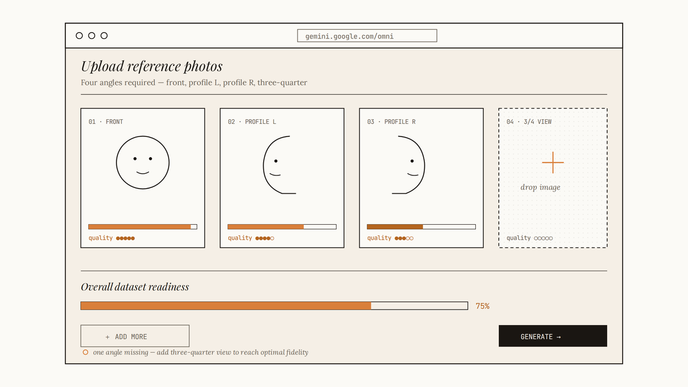This screenshot has width=688, height=387.
Task: Click the GENERATE button
Action: click(553, 337)
